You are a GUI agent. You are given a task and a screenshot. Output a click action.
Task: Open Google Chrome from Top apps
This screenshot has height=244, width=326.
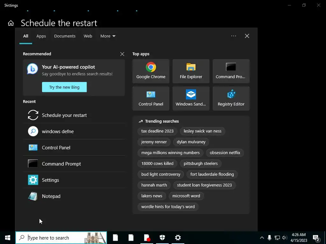[151, 71]
